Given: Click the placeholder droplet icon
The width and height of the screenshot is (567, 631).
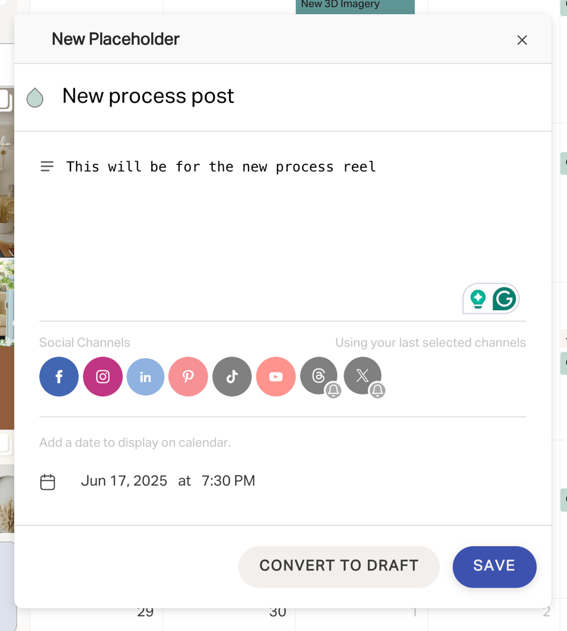Looking at the screenshot, I should click(x=34, y=97).
